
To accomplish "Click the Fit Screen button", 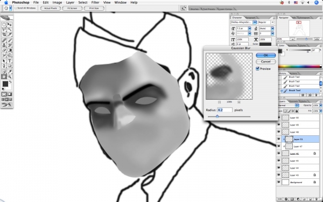I will pos(72,8).
